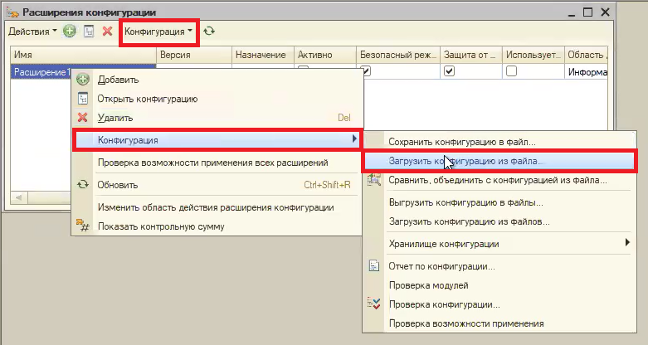Click Выгрузить конфигурацию в файлы
Screen dimensions: 648x345
point(499,202)
